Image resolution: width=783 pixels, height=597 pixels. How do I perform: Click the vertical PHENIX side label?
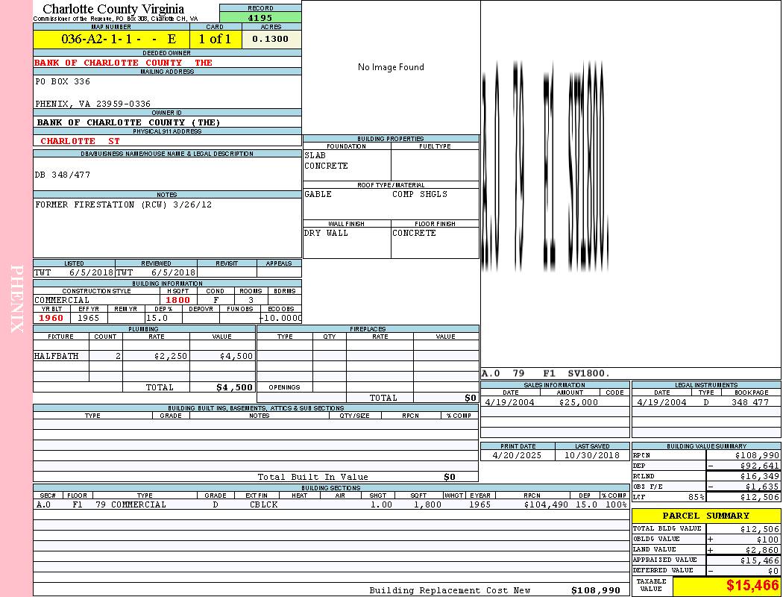pos(16,298)
